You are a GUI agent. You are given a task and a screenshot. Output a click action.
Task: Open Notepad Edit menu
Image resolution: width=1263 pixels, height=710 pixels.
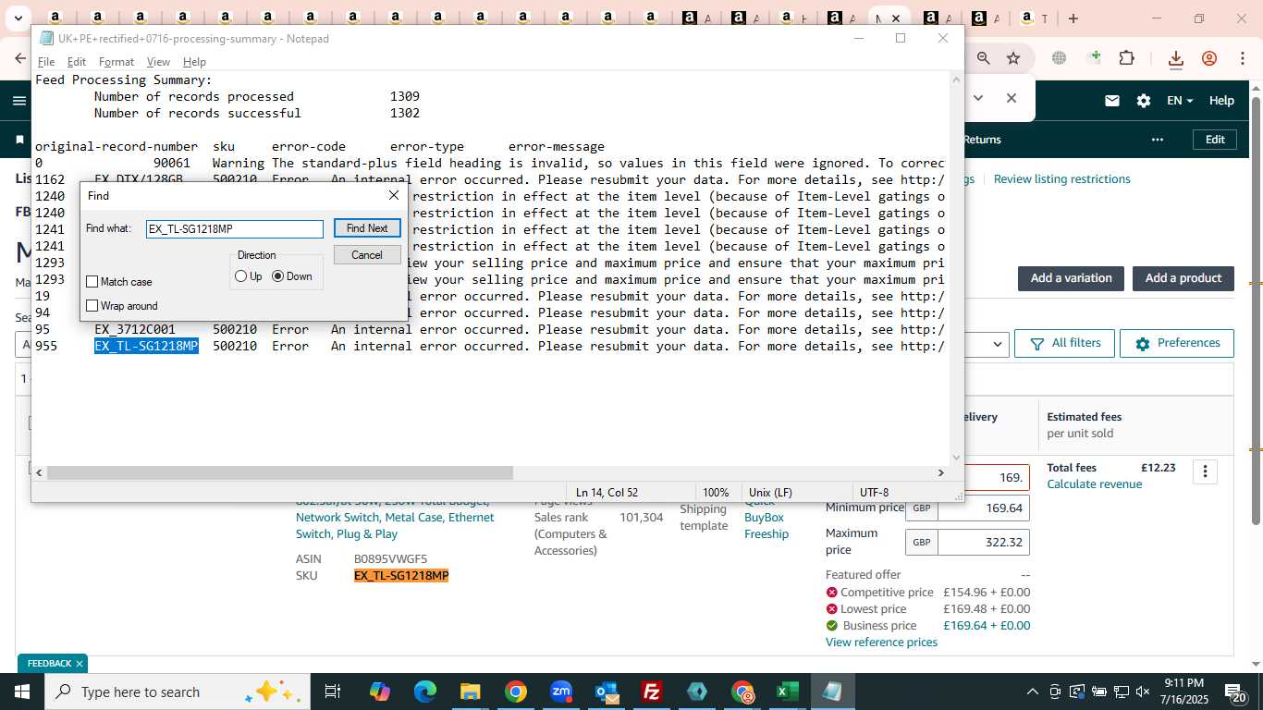point(77,62)
